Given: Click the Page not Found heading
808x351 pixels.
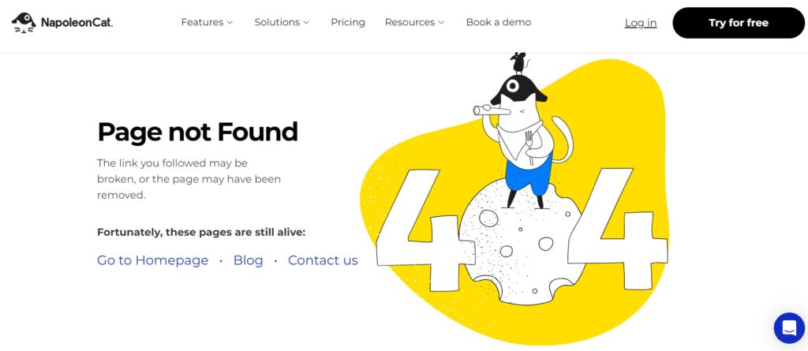Looking at the screenshot, I should [198, 132].
